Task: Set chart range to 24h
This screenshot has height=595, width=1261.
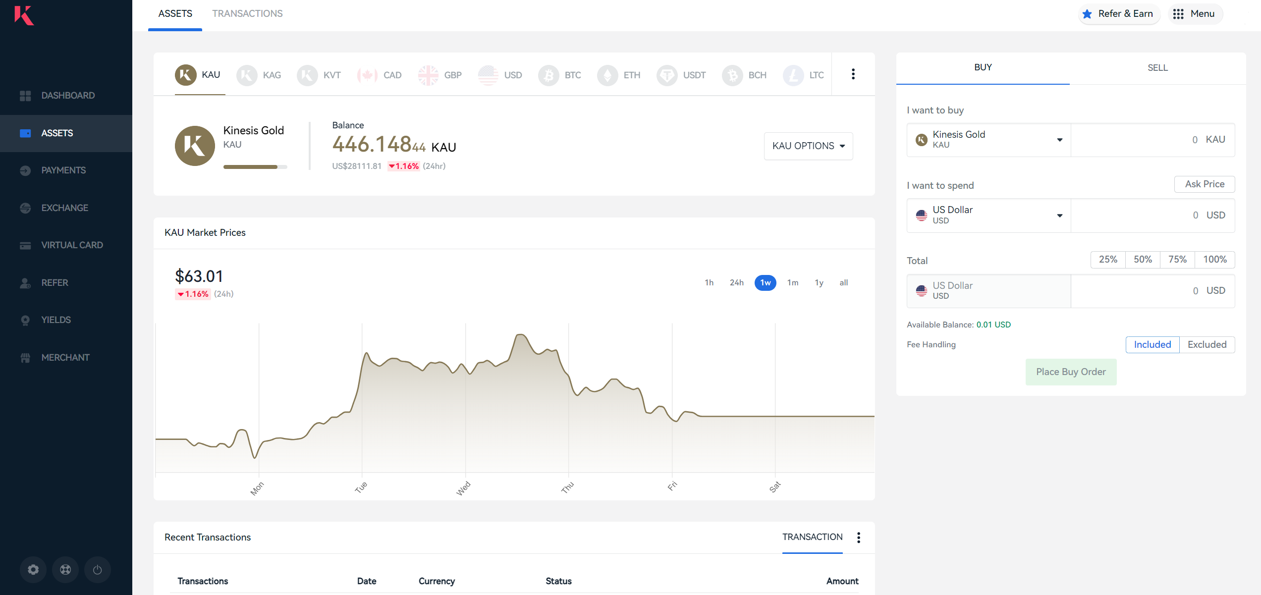Action: pyautogui.click(x=737, y=283)
